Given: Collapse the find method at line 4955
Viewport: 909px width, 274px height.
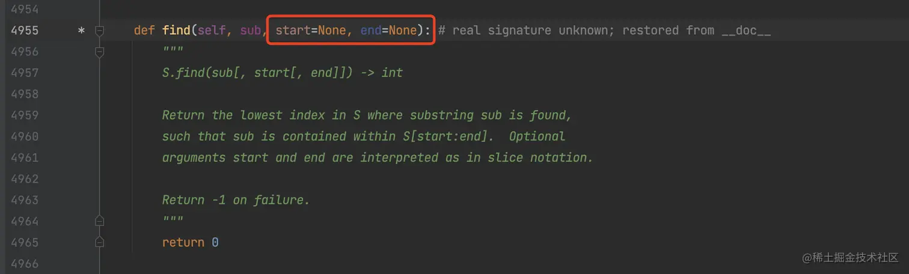Looking at the screenshot, I should tap(100, 31).
